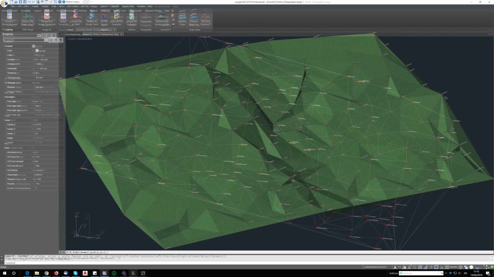The width and height of the screenshot is (494, 277).
Task: Switch to the Settings ribbon tab
Action: 83,11
